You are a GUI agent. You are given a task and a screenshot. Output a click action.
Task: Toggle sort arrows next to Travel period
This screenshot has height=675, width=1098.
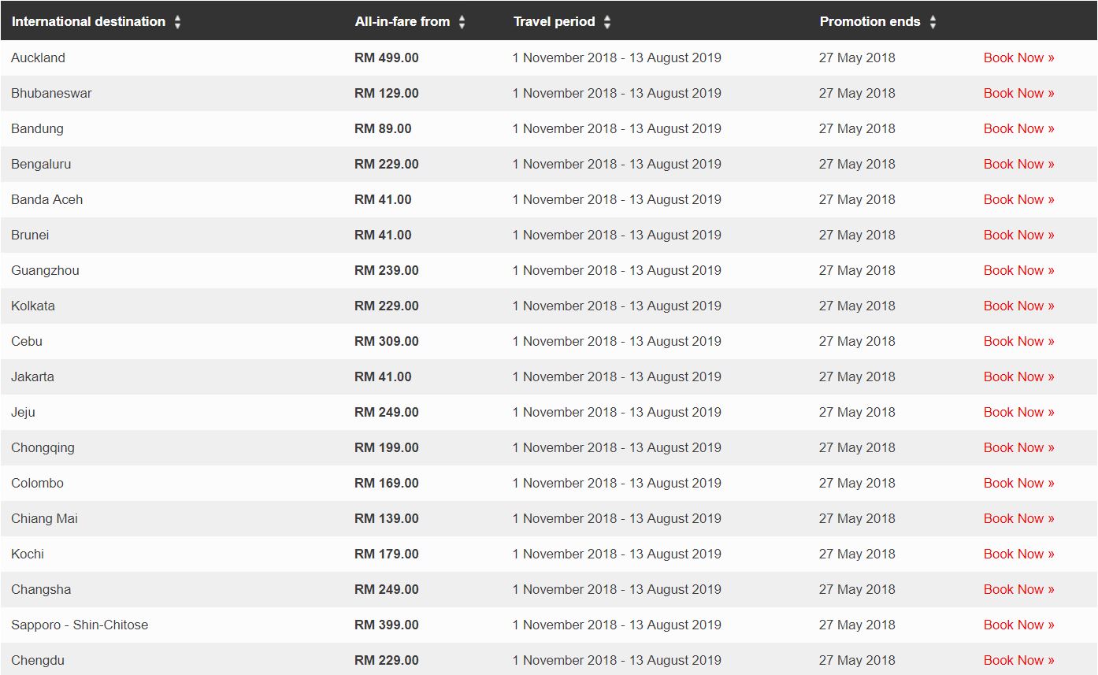607,22
